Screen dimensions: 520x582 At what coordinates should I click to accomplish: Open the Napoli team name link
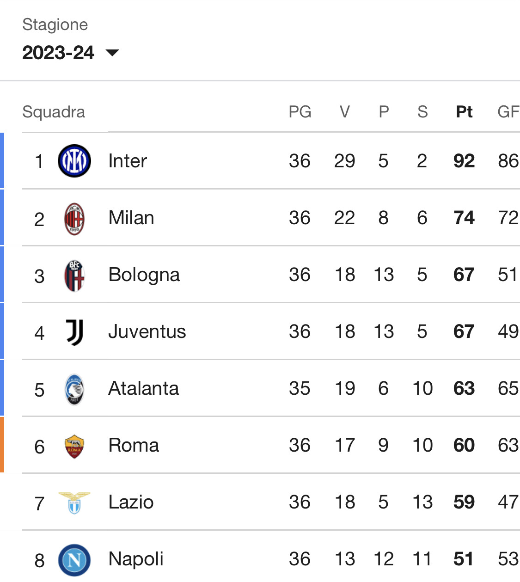click(x=136, y=559)
